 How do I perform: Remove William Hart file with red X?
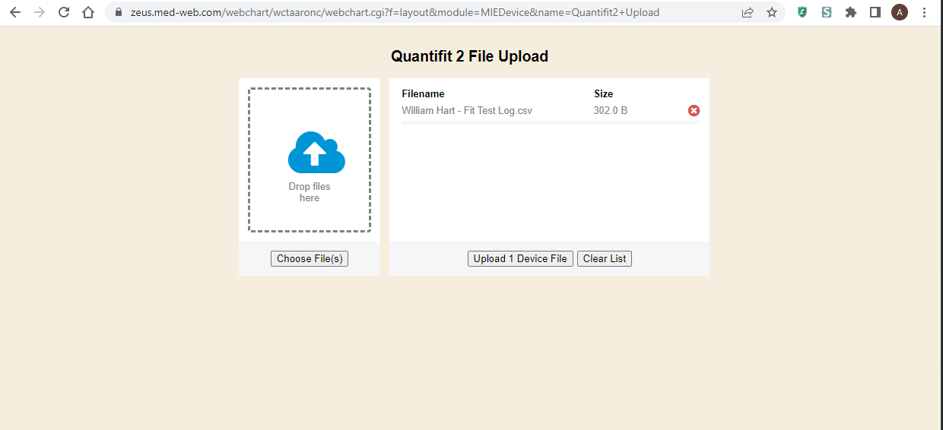(694, 111)
